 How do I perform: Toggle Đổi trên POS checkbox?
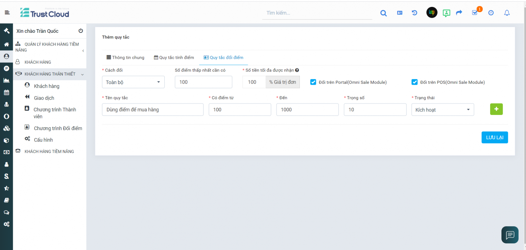coord(415,82)
